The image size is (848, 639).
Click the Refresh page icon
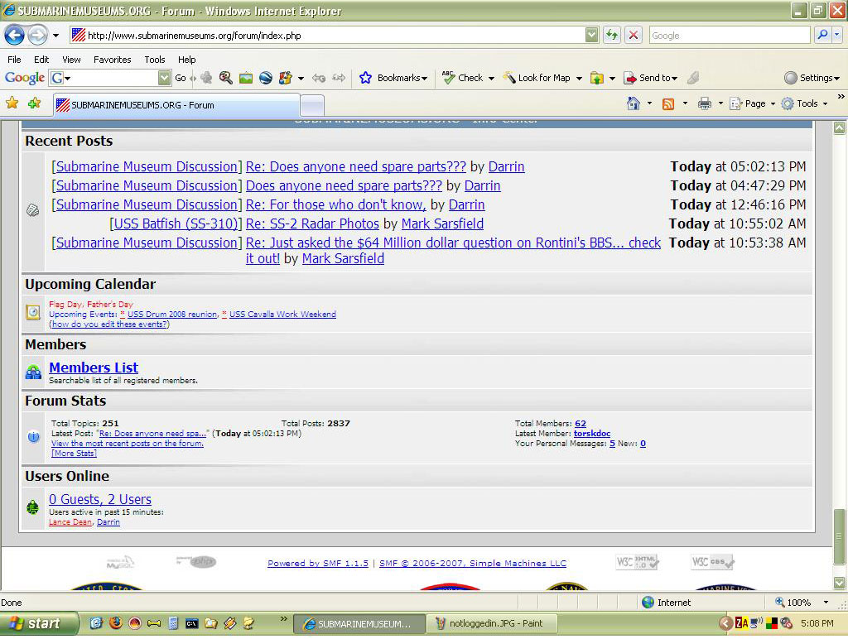pos(612,35)
